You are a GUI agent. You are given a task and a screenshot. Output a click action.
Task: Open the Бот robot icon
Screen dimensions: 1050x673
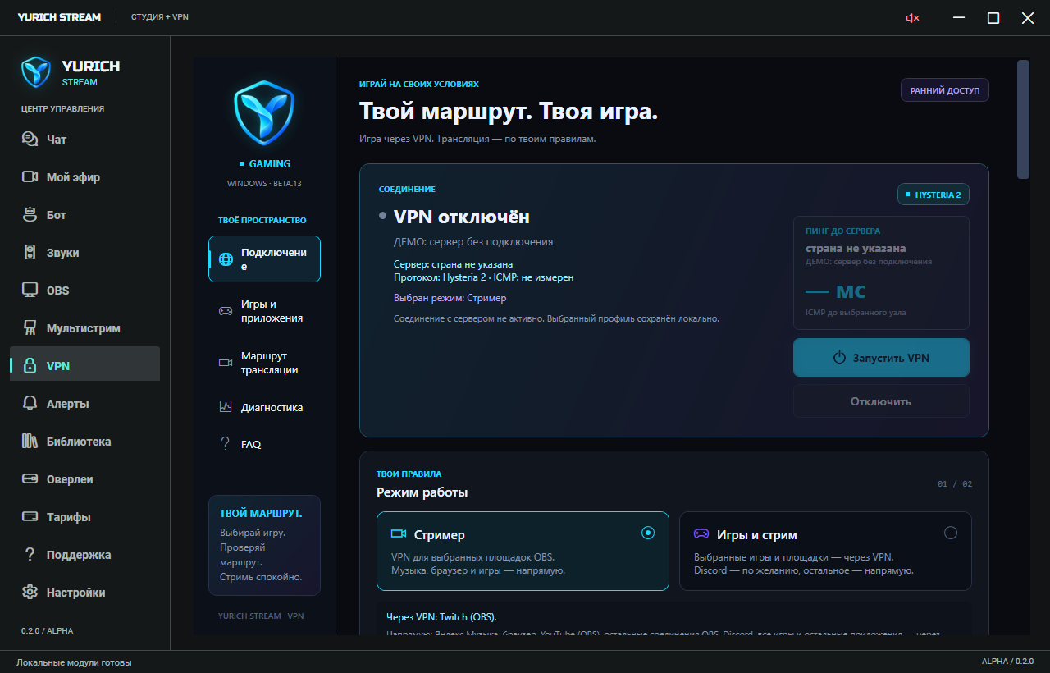pos(30,215)
